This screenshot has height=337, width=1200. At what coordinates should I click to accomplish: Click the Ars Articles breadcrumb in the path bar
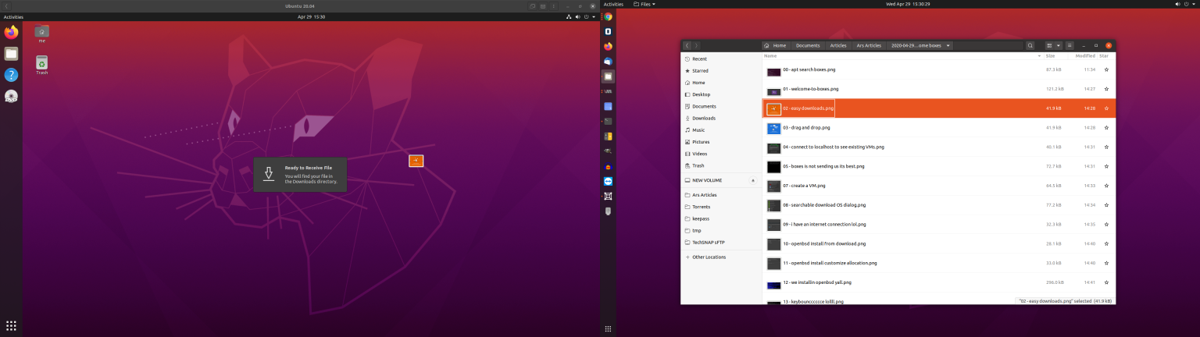[869, 45]
